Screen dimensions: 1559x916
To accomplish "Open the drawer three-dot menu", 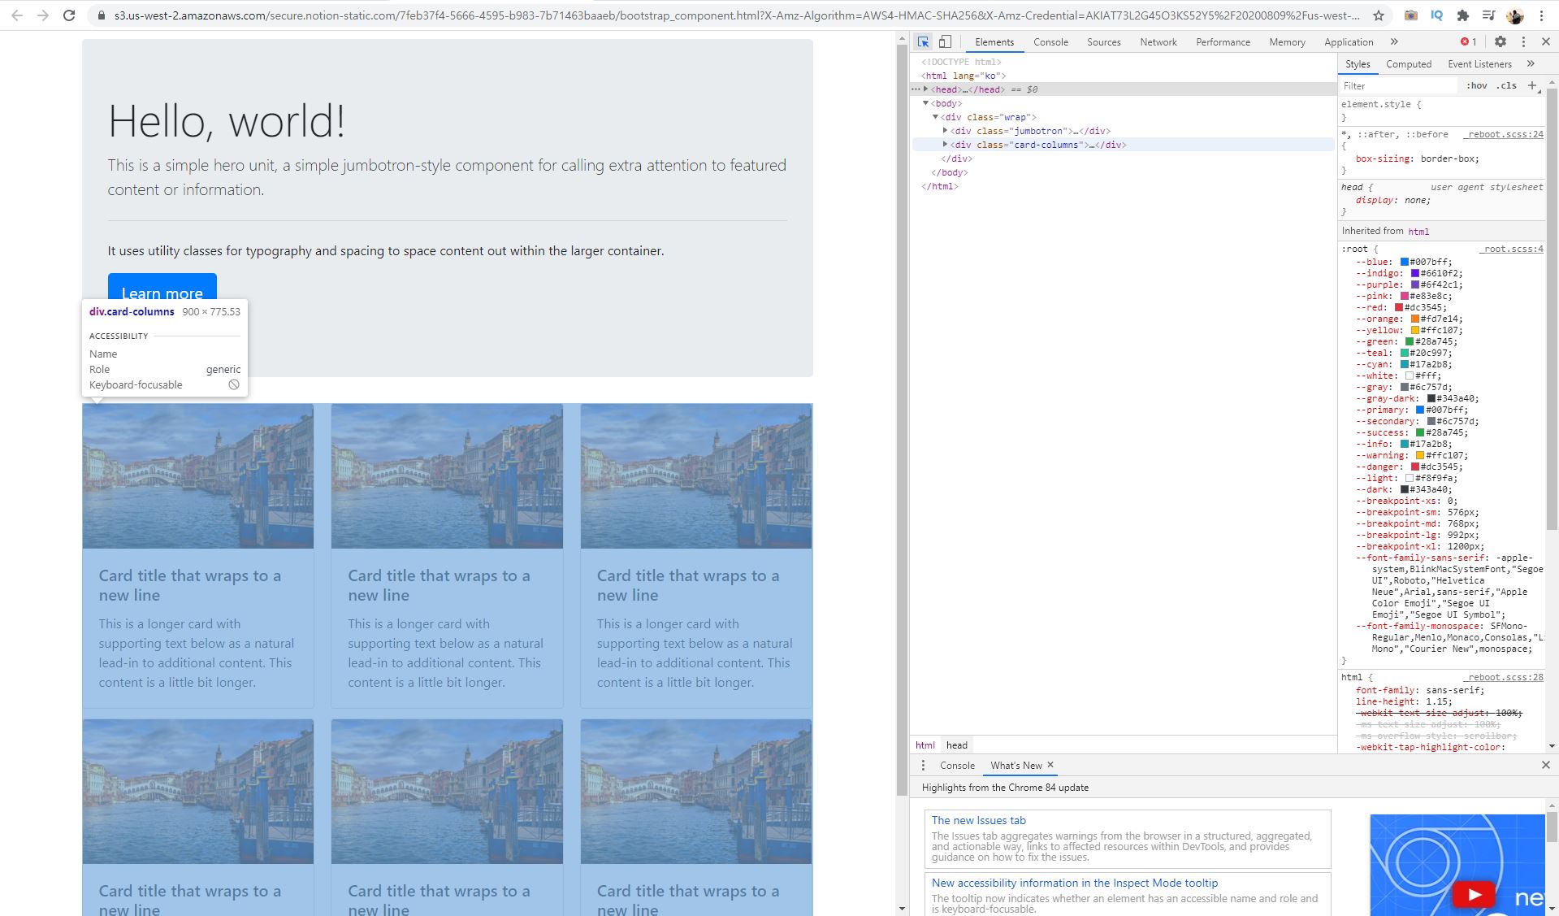I will 923,765.
